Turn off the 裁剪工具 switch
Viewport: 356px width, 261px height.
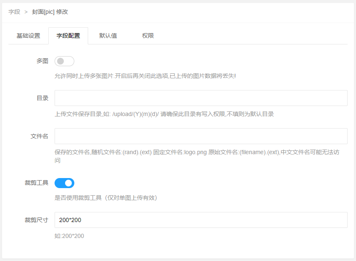pyautogui.click(x=64, y=183)
